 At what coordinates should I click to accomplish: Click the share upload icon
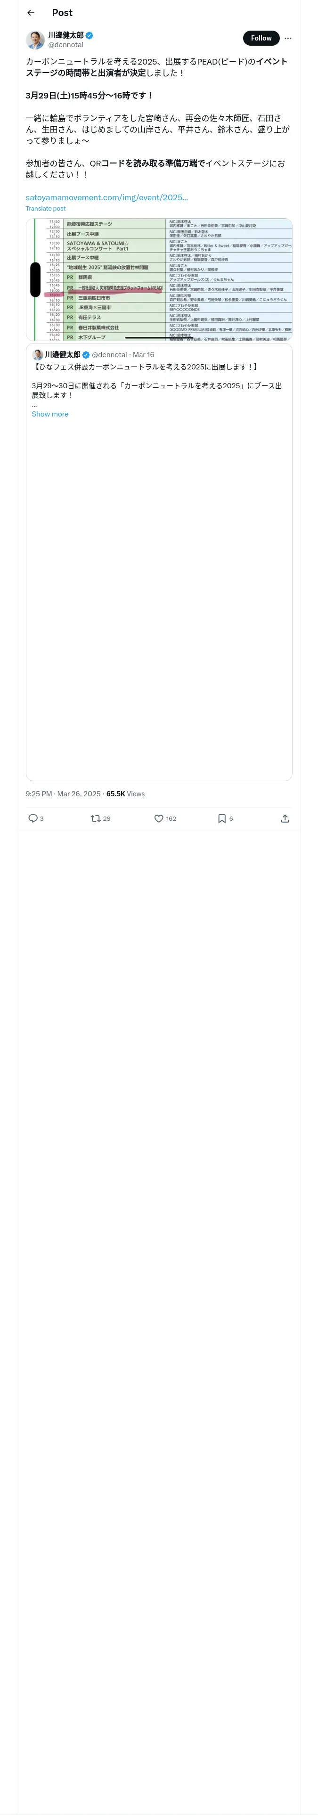click(285, 818)
